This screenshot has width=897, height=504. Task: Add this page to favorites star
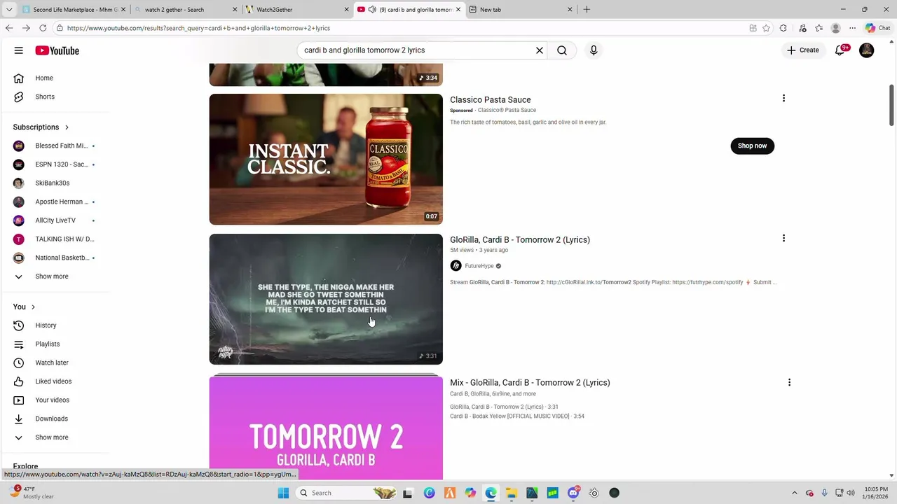(x=766, y=28)
